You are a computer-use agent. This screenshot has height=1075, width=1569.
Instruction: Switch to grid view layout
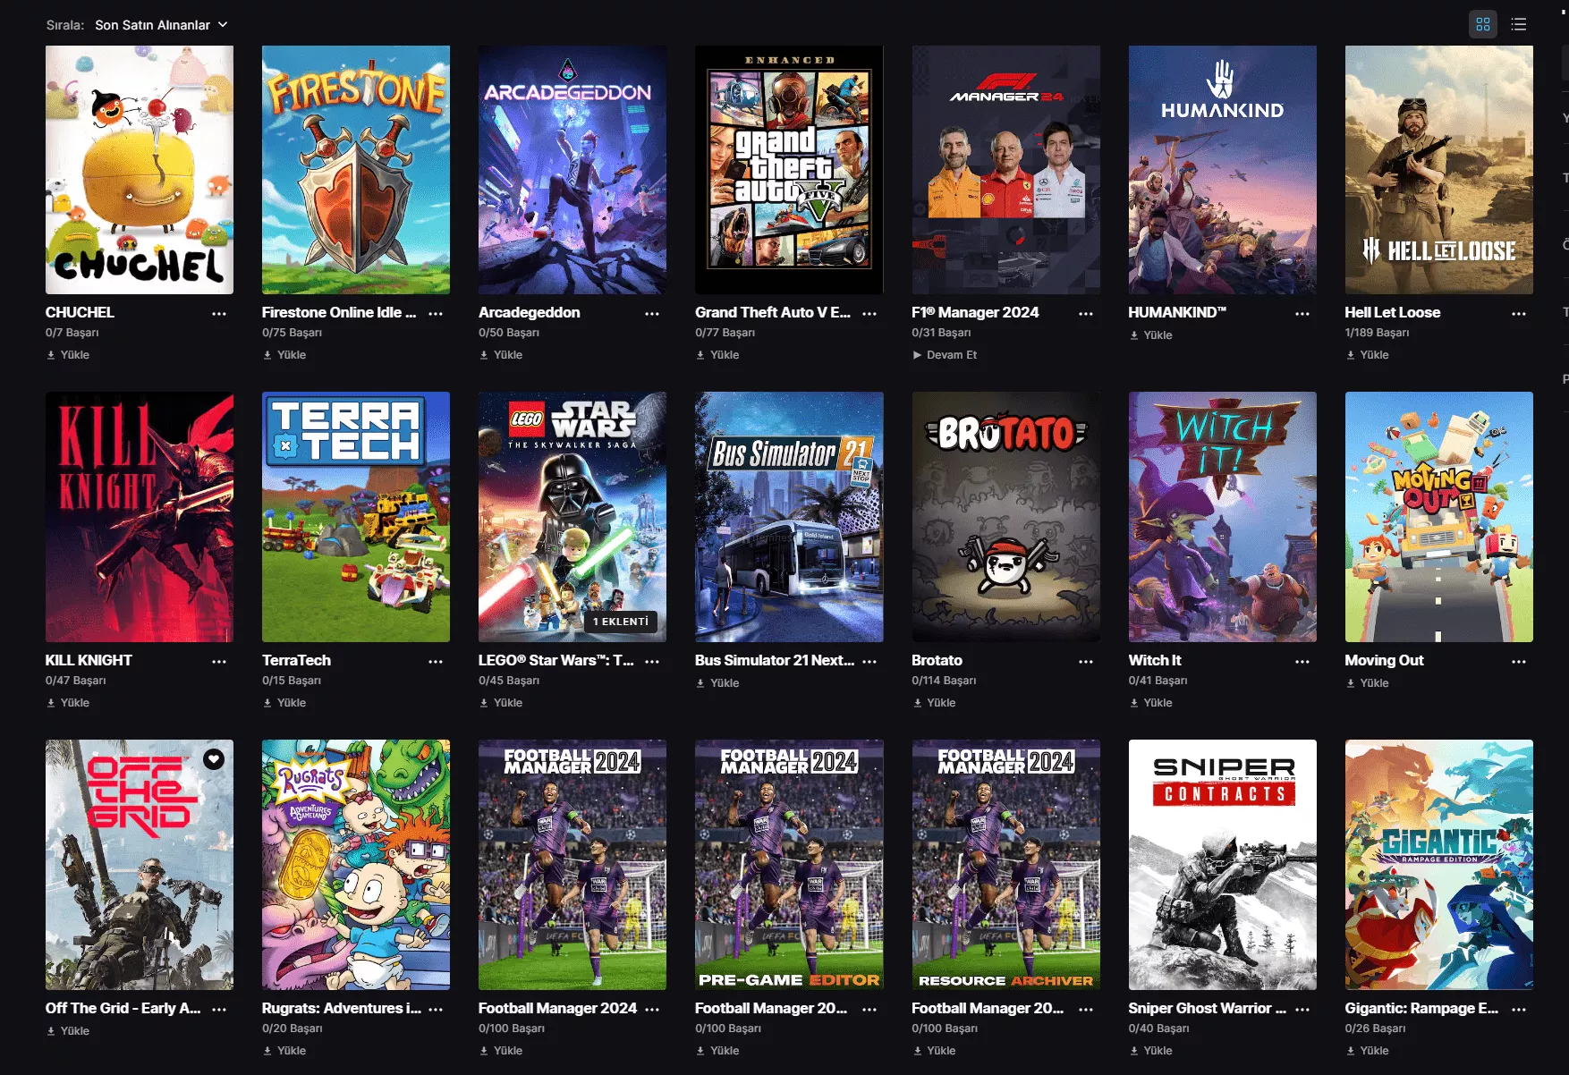click(1483, 24)
